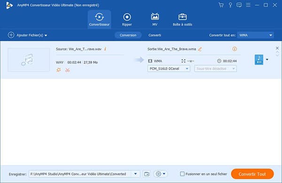Image resolution: width=282 pixels, height=183 pixels.
Task: Click the key registration icon
Action: [230, 5]
